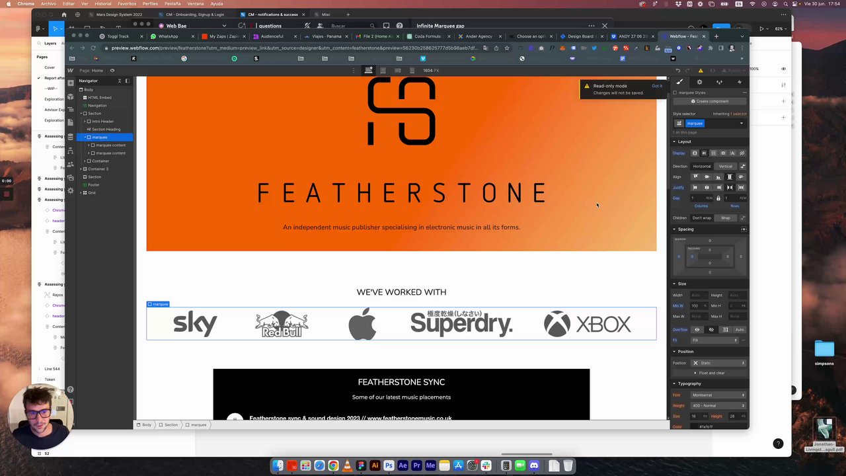
Task: Set children to Wrap
Action: pyautogui.click(x=726, y=218)
